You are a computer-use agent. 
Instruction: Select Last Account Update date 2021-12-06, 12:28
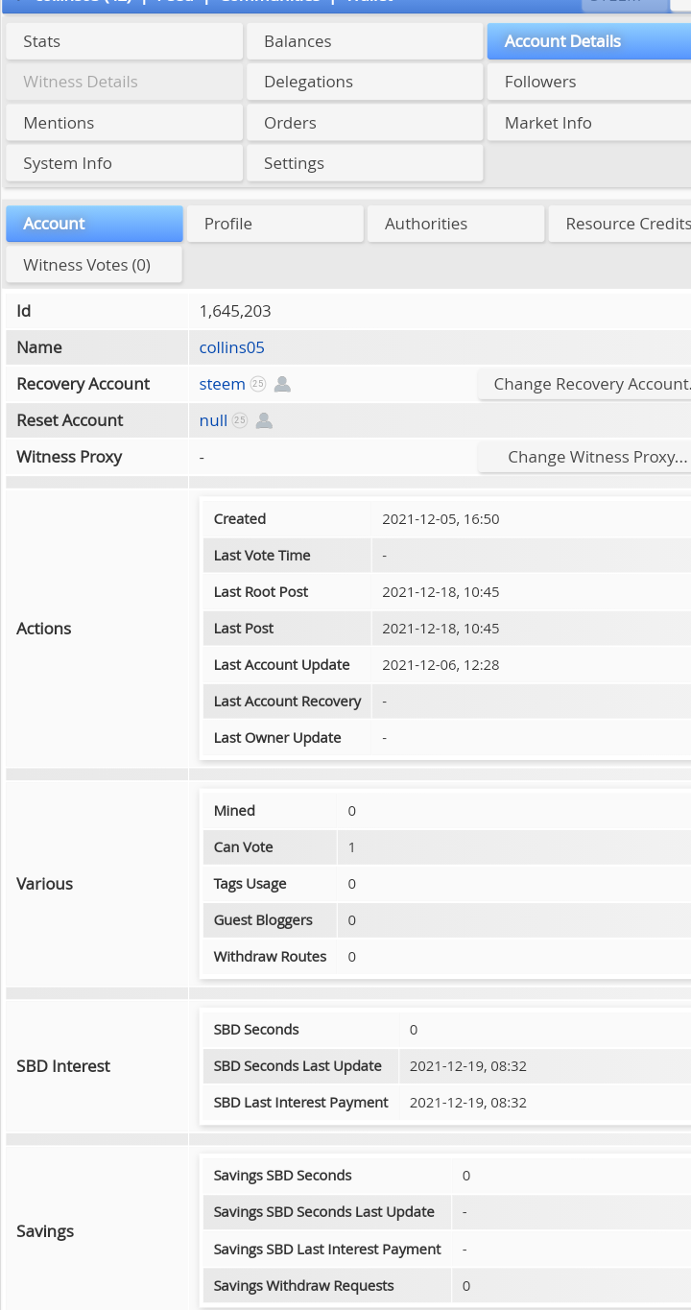[x=441, y=665]
